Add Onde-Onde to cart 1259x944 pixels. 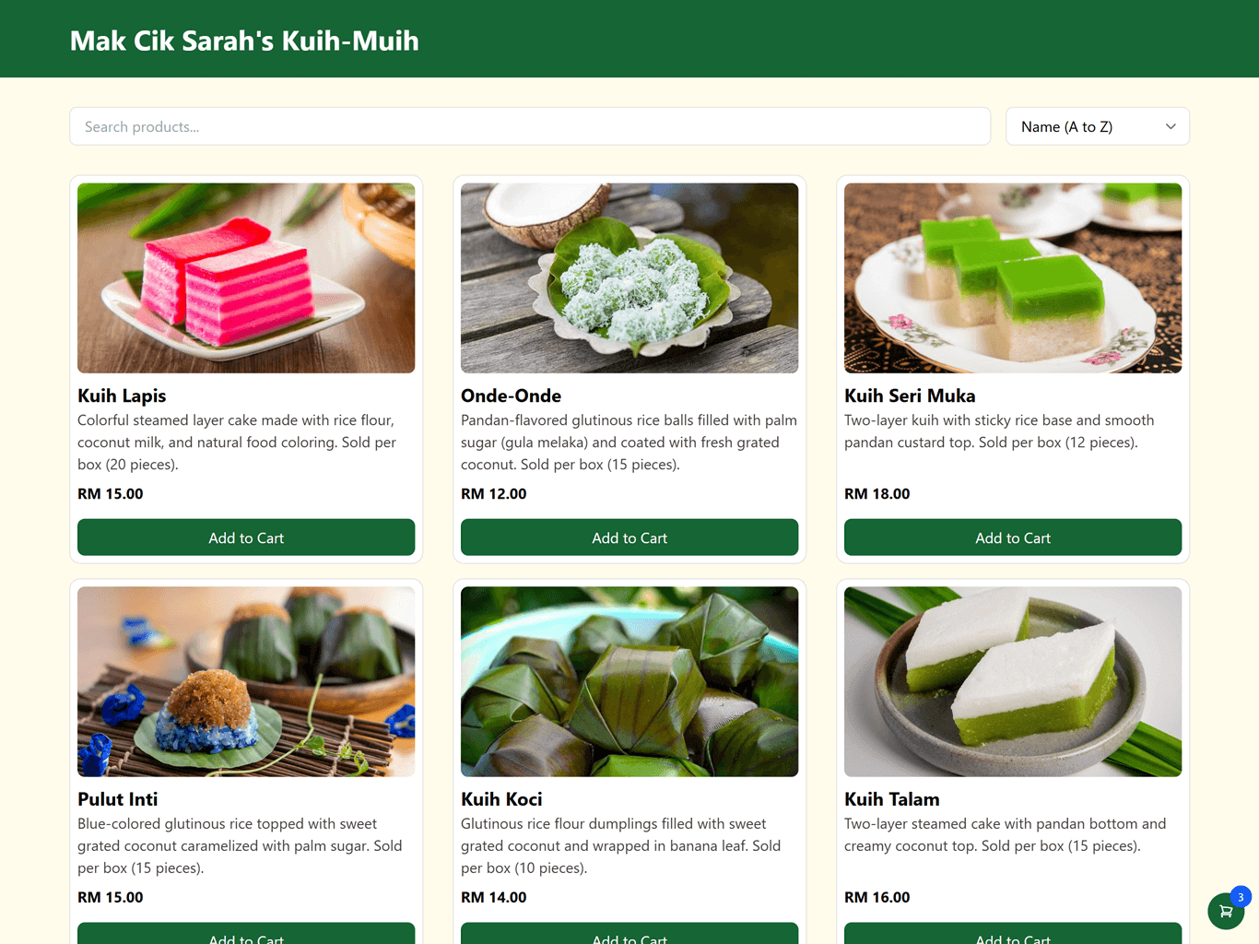pos(629,537)
